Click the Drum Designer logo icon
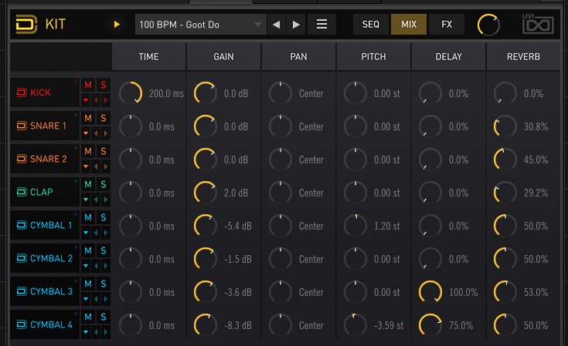Screen dimensions: 568x346 click(28, 25)
